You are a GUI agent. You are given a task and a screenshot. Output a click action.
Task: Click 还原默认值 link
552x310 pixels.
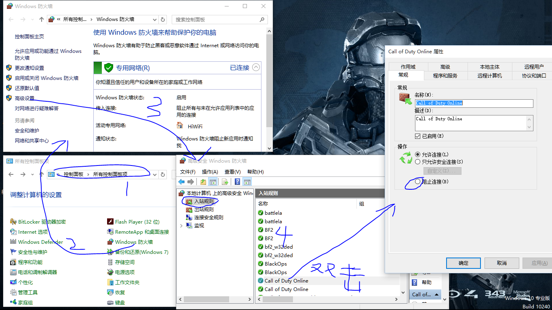(x=27, y=88)
